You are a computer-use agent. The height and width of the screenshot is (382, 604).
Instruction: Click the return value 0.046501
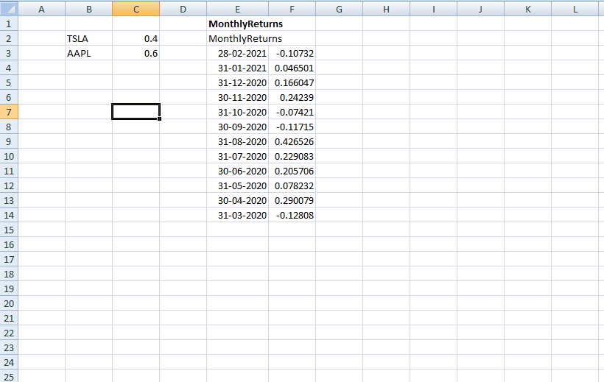click(x=292, y=68)
